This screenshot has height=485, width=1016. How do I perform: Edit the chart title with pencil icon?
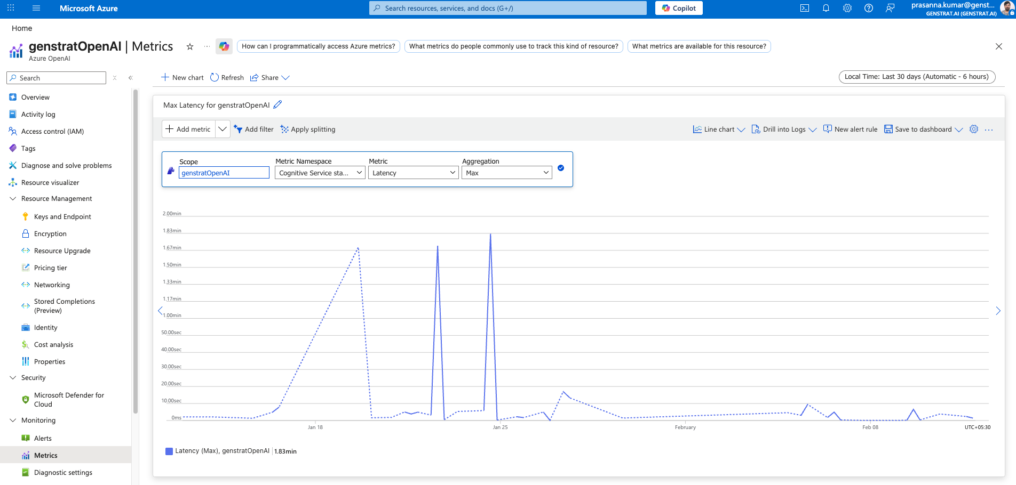(277, 104)
